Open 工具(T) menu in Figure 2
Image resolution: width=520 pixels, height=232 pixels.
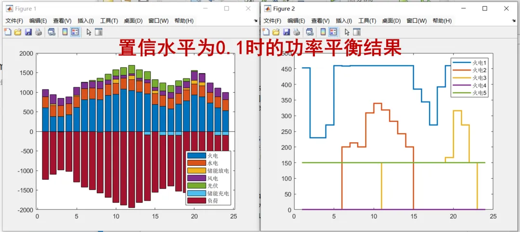coord(367,21)
